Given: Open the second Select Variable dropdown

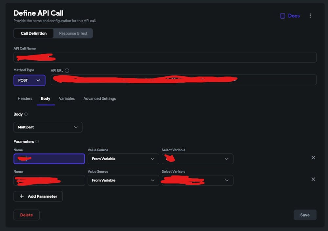Looking at the screenshot, I should pyautogui.click(x=197, y=180).
